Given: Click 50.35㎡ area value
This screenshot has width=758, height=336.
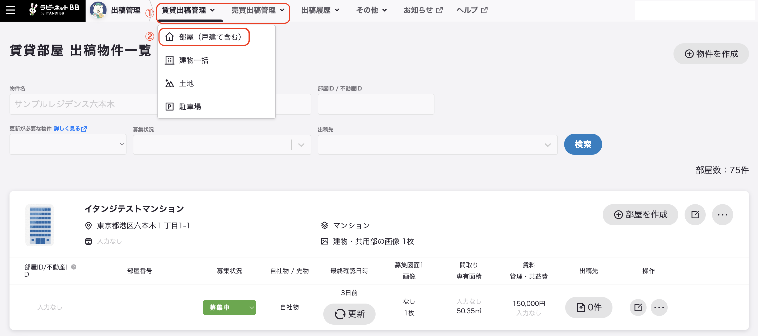Looking at the screenshot, I should pos(469,311).
